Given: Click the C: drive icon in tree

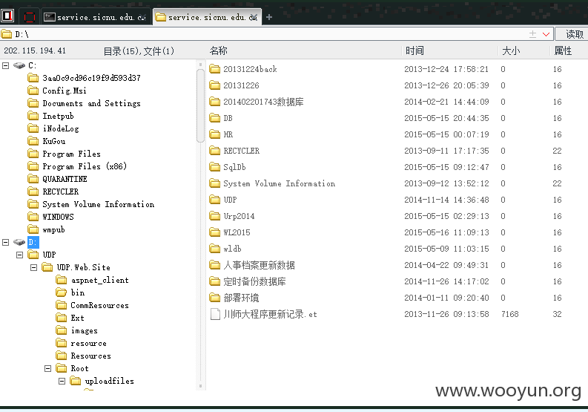Looking at the screenshot, I should click(19, 66).
